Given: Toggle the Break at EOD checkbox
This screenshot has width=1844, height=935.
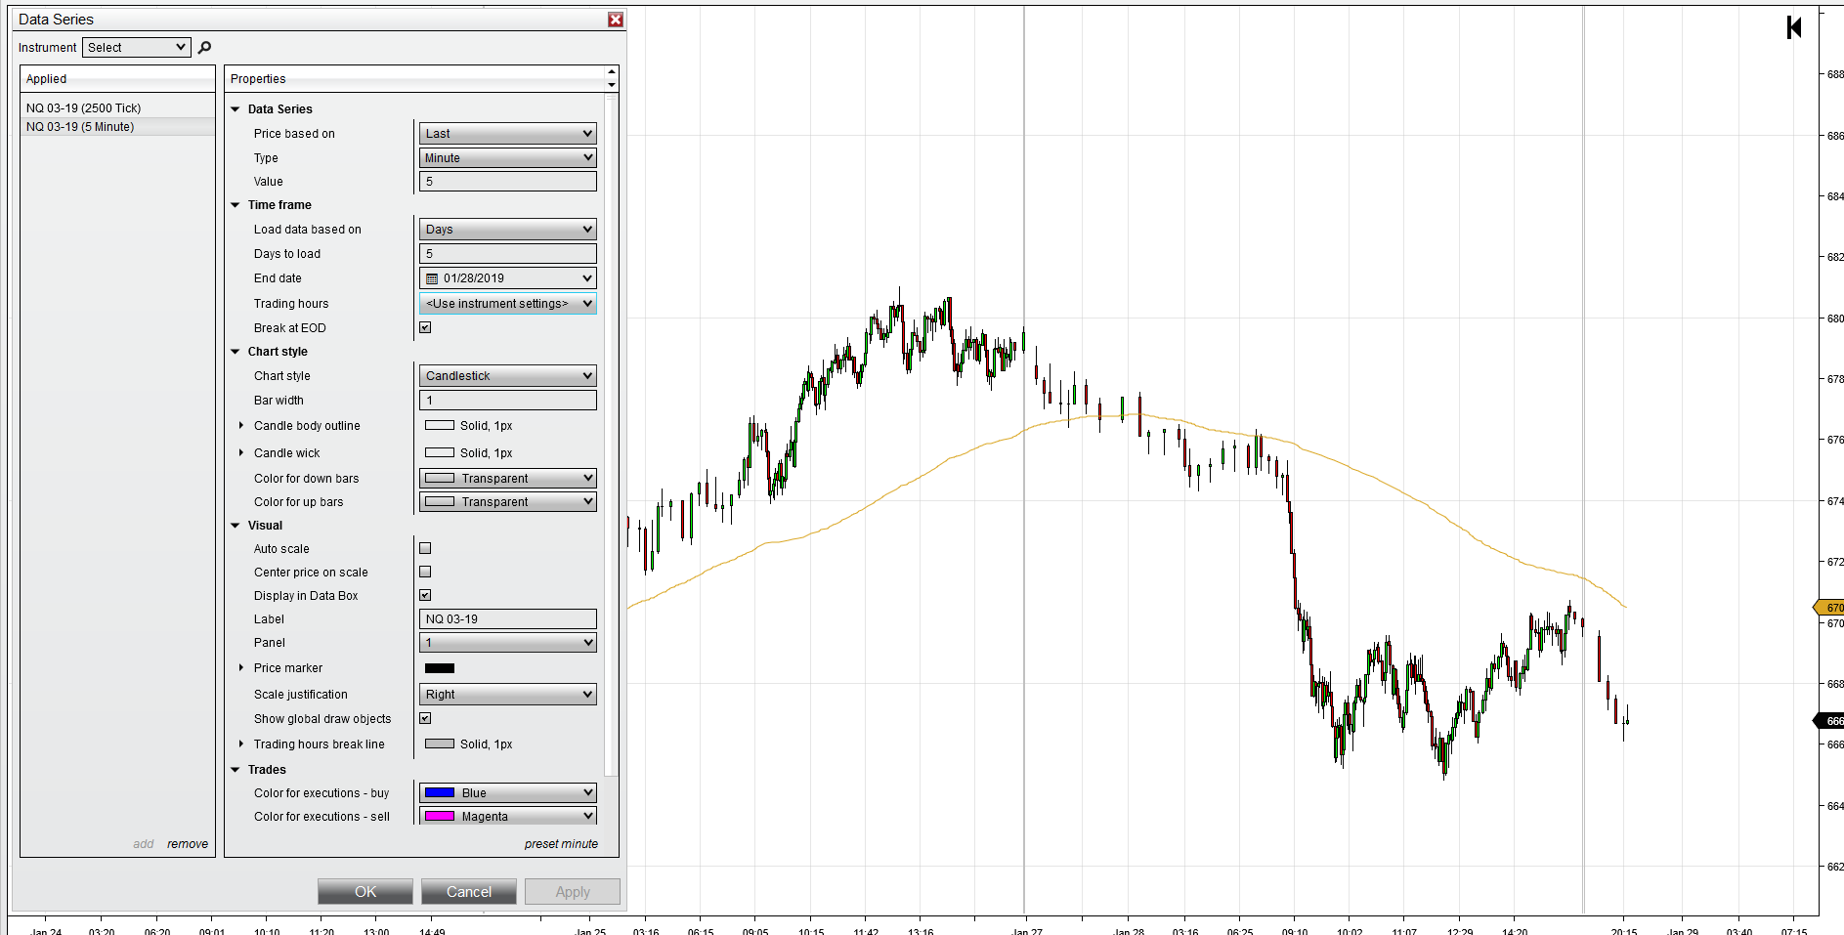Looking at the screenshot, I should (425, 327).
